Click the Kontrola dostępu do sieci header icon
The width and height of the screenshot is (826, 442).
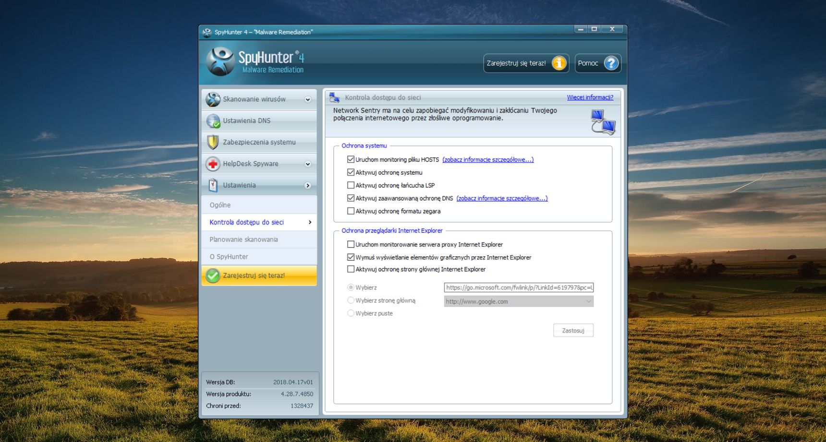pos(335,97)
